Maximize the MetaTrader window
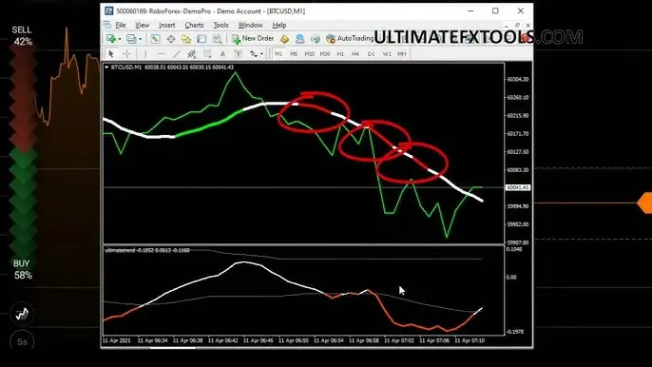Viewport: 652px width, 367px height. (x=495, y=10)
